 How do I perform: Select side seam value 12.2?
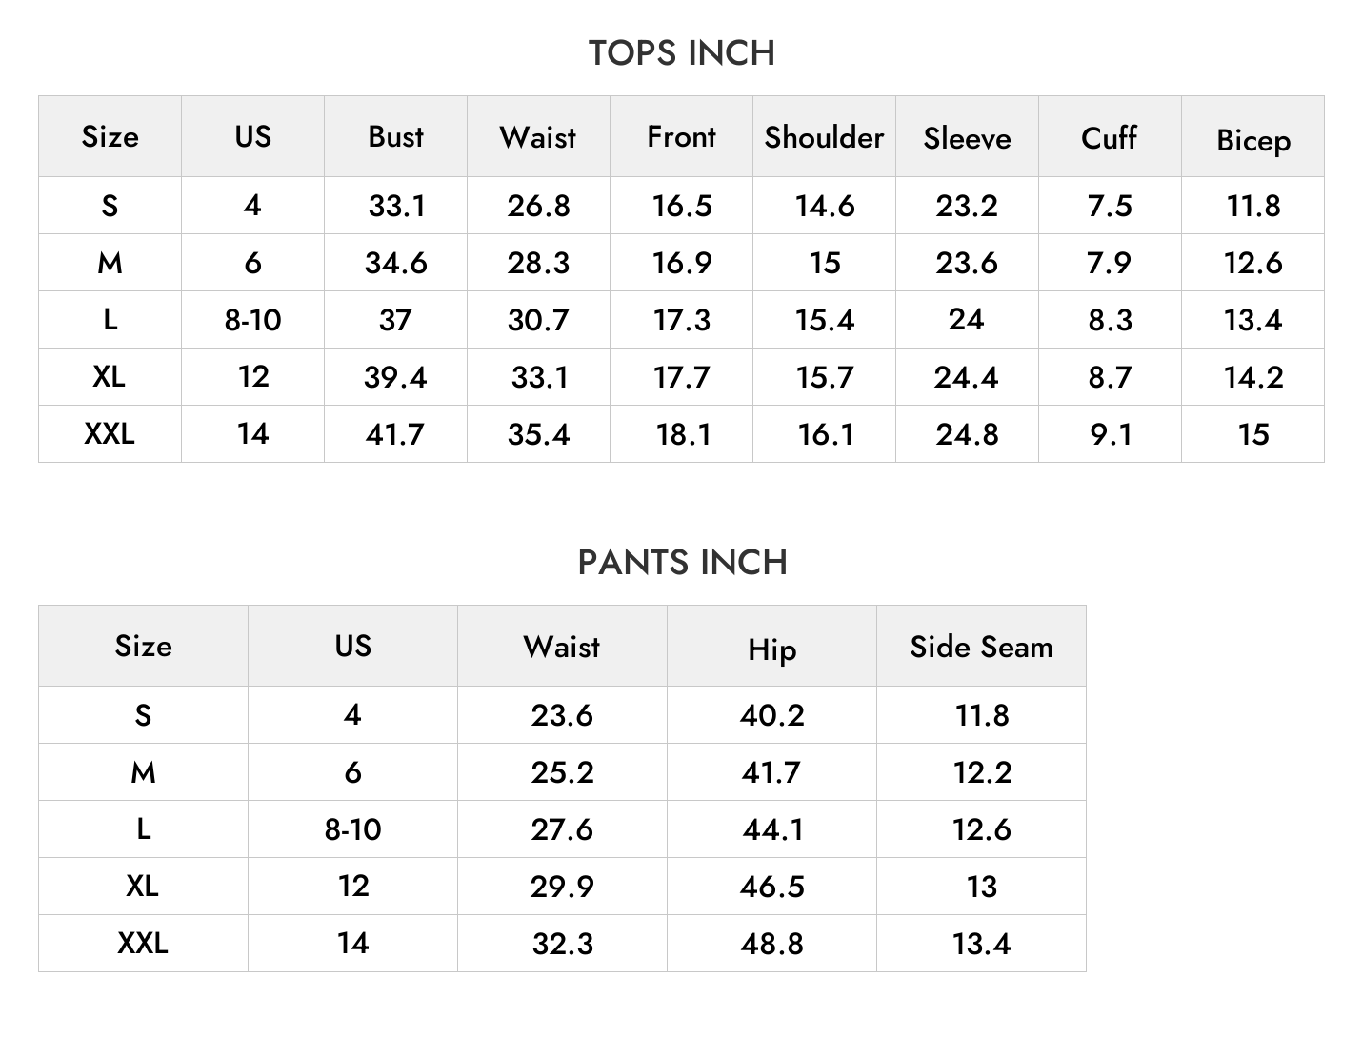tap(982, 772)
